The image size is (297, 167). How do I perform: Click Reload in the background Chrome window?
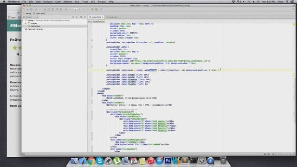(18, 13)
